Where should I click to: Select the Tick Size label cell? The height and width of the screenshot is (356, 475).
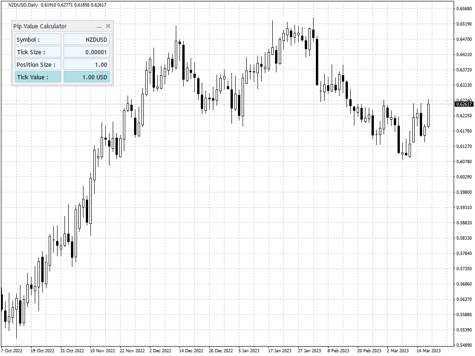point(38,52)
